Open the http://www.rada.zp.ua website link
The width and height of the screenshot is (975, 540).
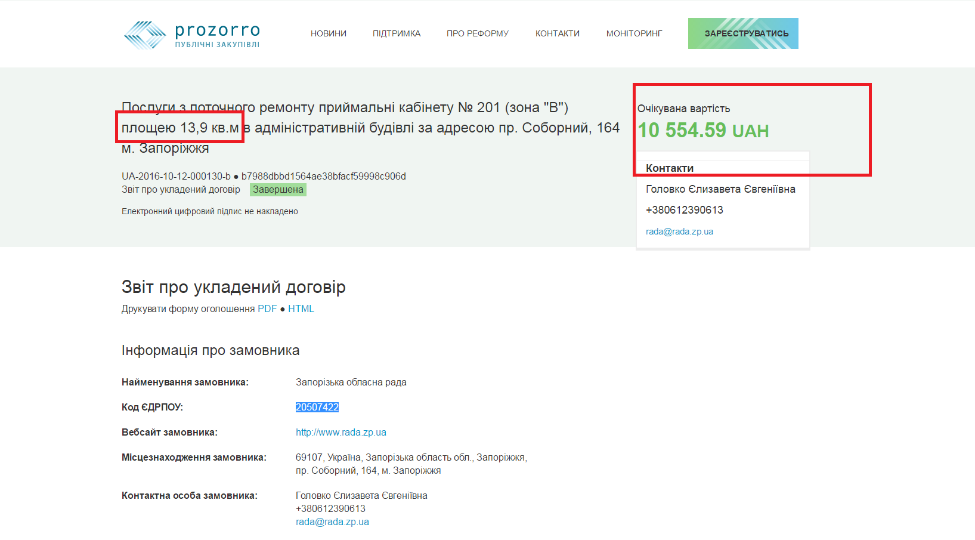pos(341,432)
